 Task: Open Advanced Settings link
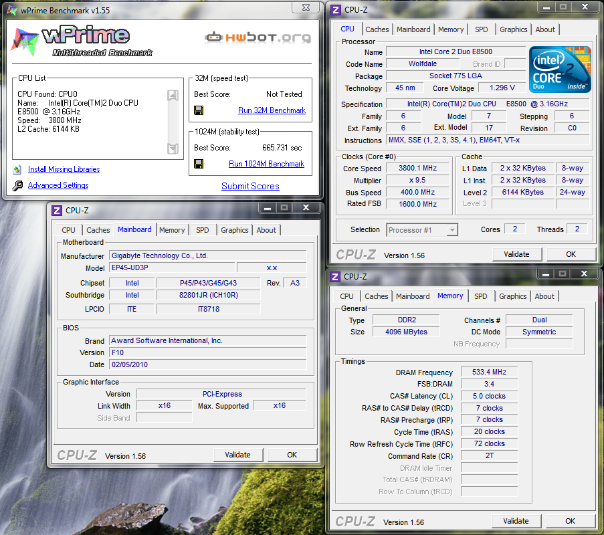[x=58, y=185]
